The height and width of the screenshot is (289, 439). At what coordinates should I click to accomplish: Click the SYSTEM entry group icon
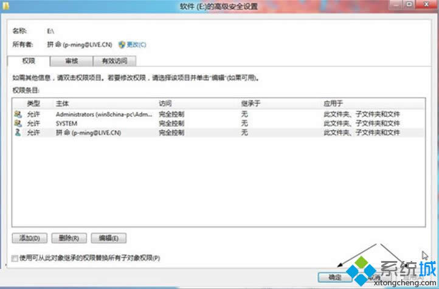click(17, 123)
